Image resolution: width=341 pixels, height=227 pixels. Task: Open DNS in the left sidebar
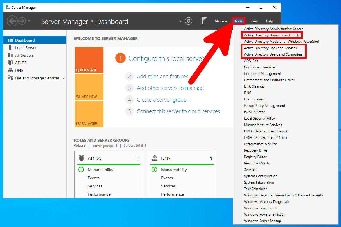[x=19, y=70]
